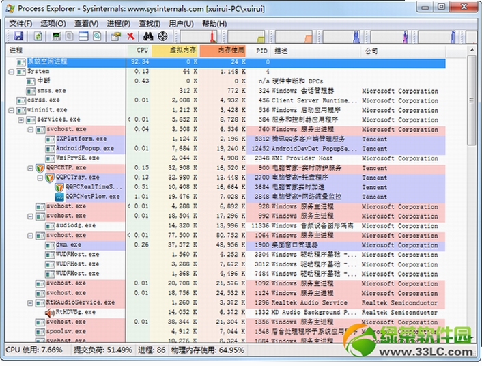Click the audiodg.exe process icon
Viewport: 482px width, 366px height.
50,226
